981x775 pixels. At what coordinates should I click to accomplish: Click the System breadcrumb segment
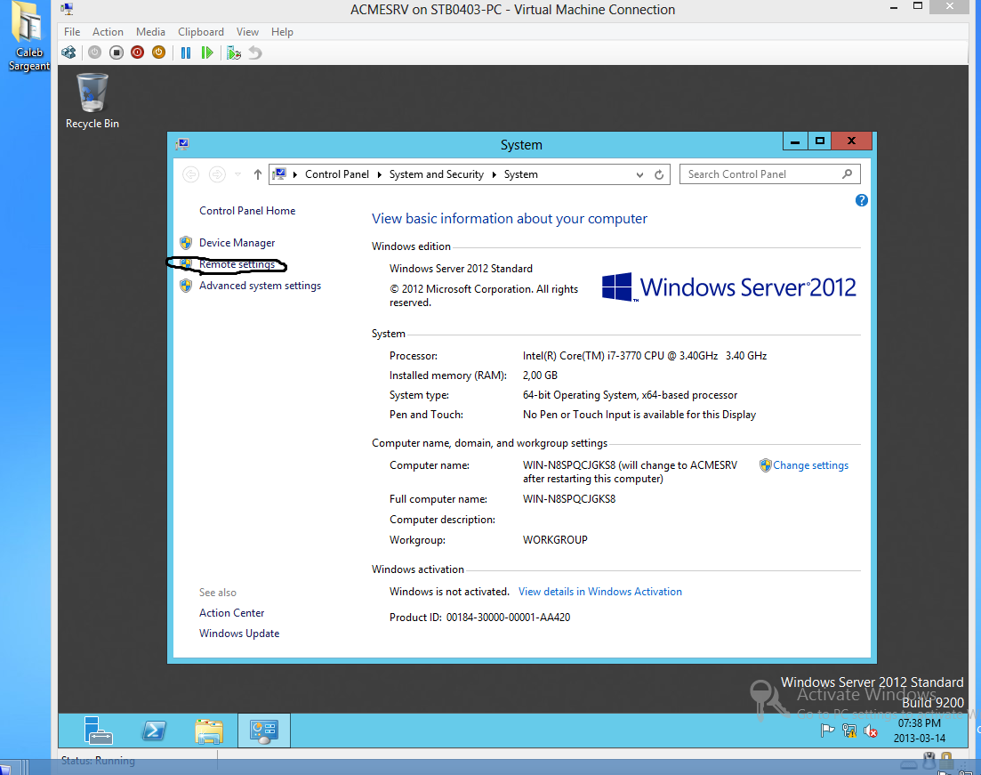521,174
